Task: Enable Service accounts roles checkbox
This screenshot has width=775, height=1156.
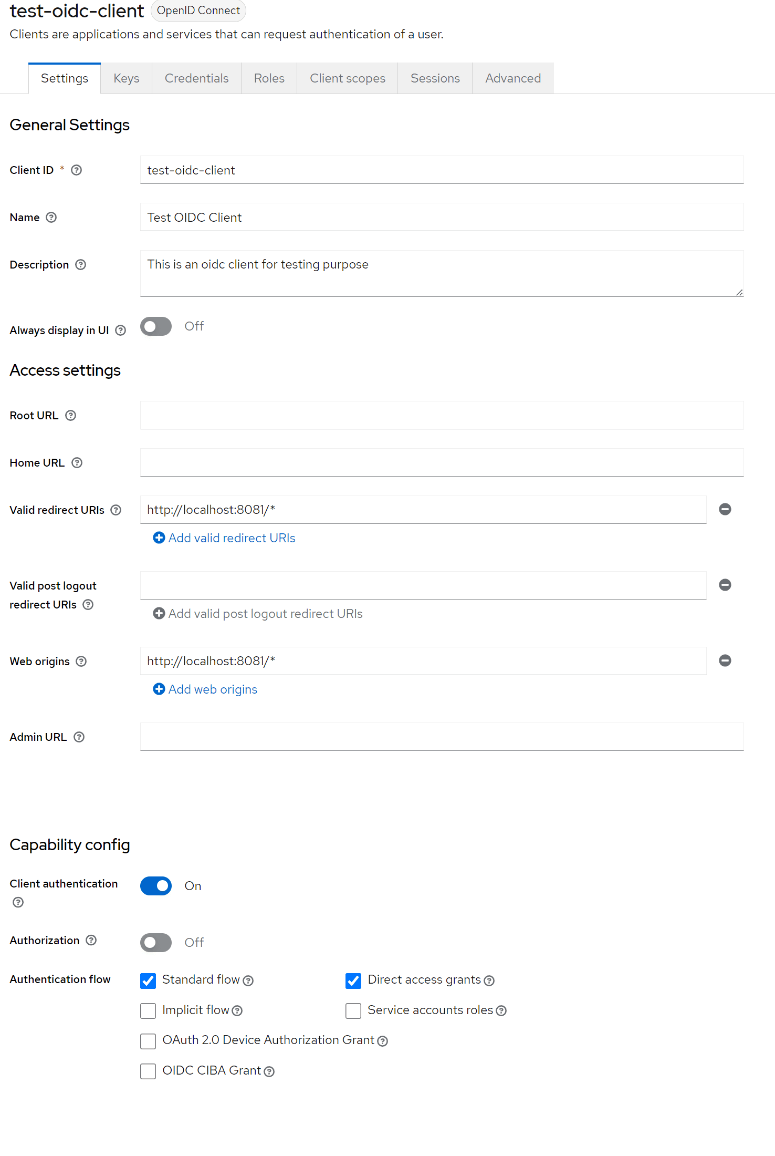Action: tap(353, 1011)
